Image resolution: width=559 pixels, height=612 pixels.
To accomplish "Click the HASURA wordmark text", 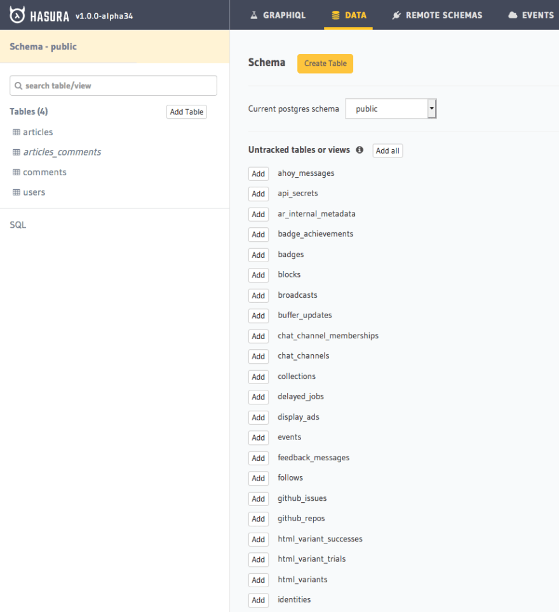I will click(x=50, y=17).
